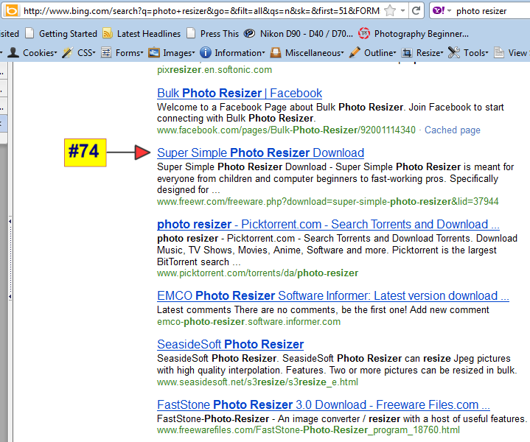Viewport: 530px width, 442px height.
Task: Click the Press This page icon
Action: (191, 33)
